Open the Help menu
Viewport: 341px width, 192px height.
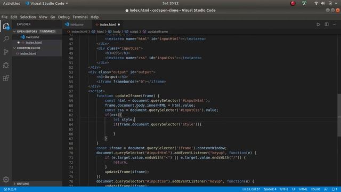click(x=94, y=17)
